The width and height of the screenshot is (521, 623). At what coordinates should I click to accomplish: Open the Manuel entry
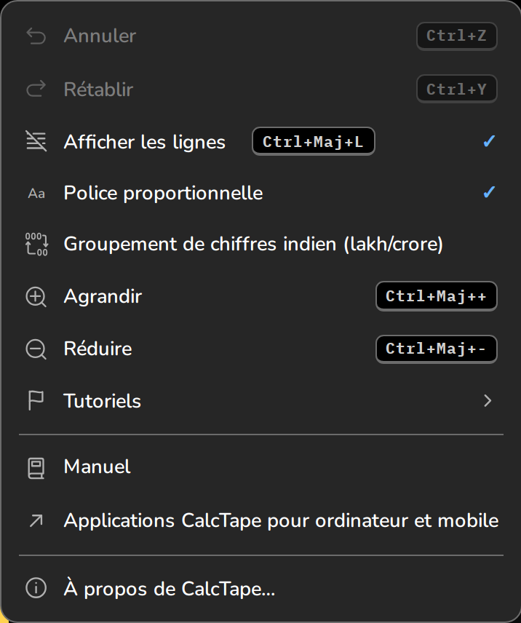click(260, 467)
